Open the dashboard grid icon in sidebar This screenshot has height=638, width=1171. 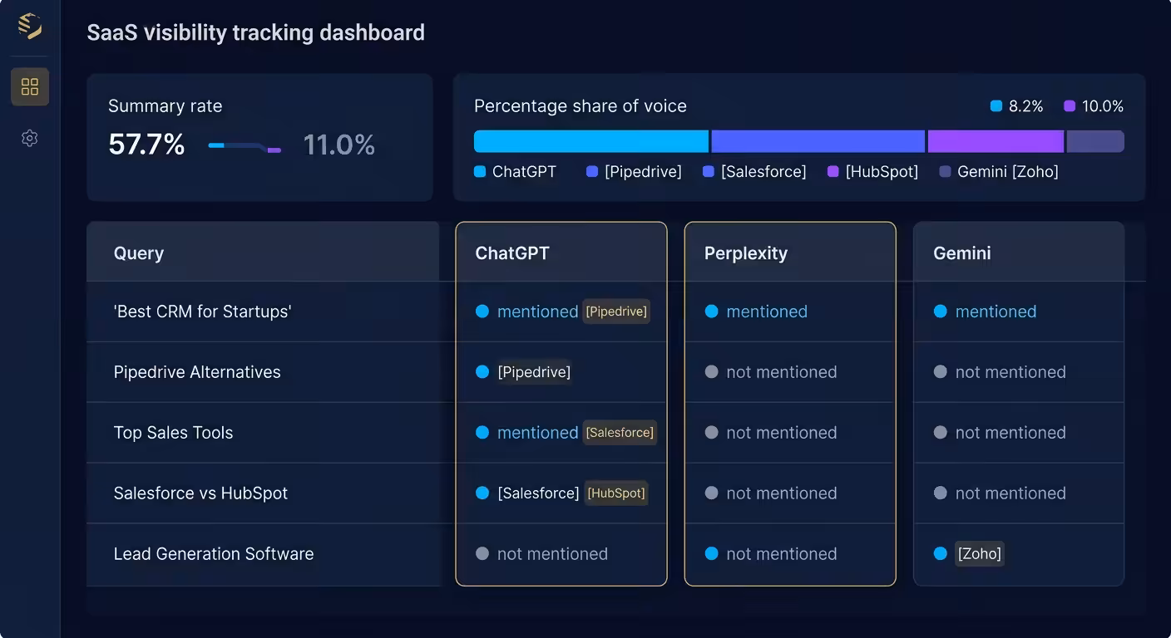[x=30, y=86]
